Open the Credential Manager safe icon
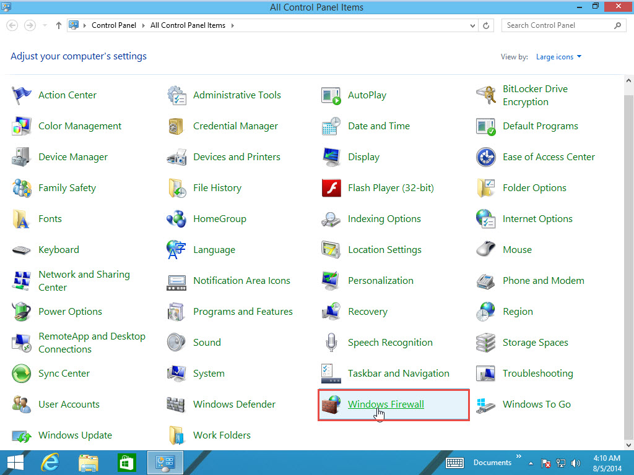This screenshot has width=634, height=475. click(x=176, y=126)
